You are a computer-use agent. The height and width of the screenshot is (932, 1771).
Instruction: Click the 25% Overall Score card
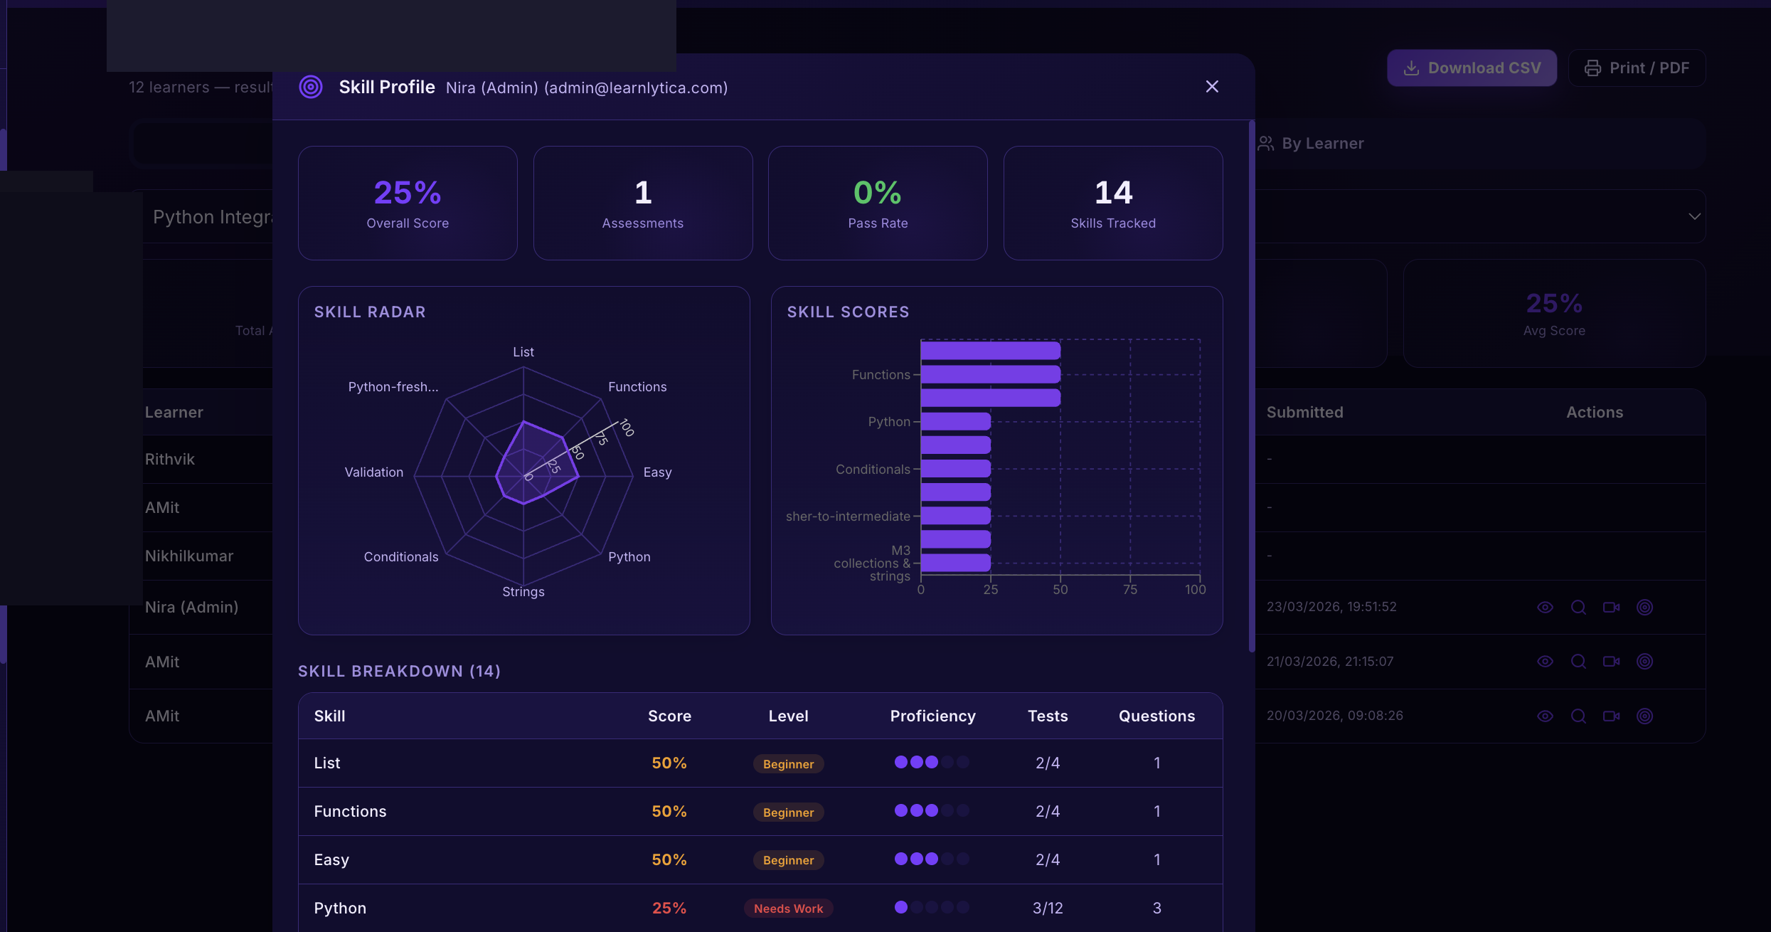pos(408,203)
